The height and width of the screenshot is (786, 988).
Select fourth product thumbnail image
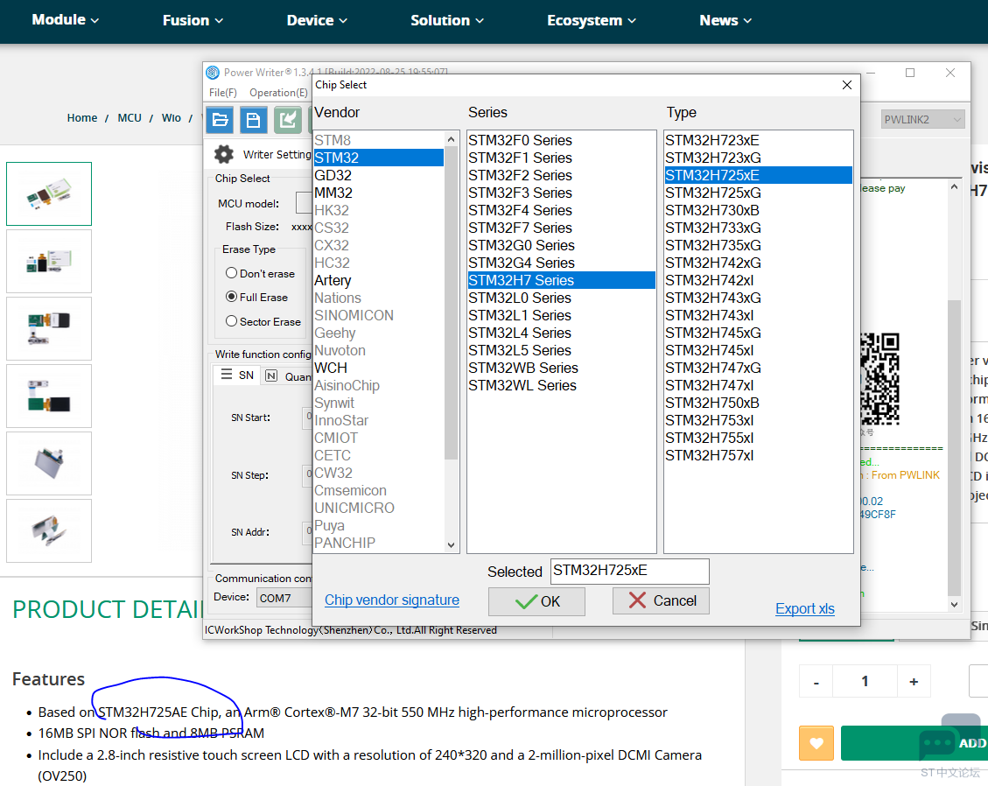(x=49, y=396)
